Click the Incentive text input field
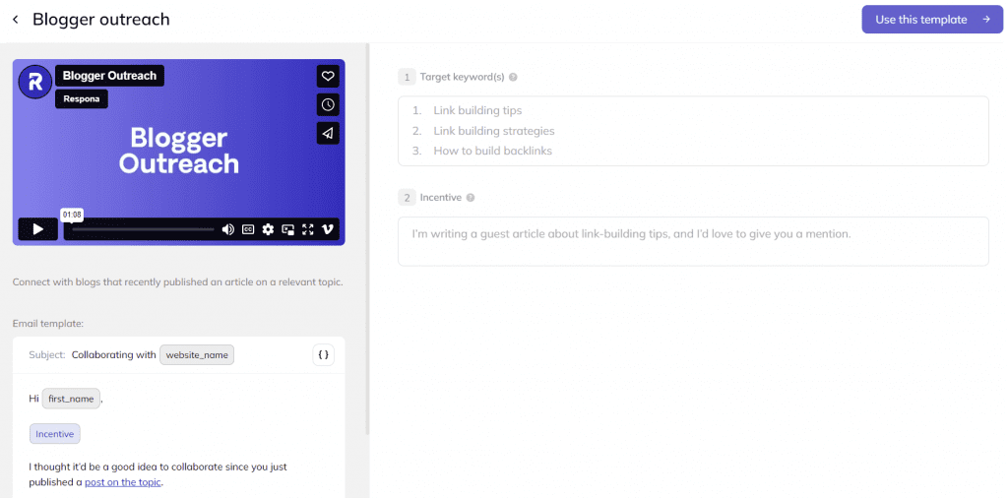The image size is (1008, 498). click(x=692, y=241)
